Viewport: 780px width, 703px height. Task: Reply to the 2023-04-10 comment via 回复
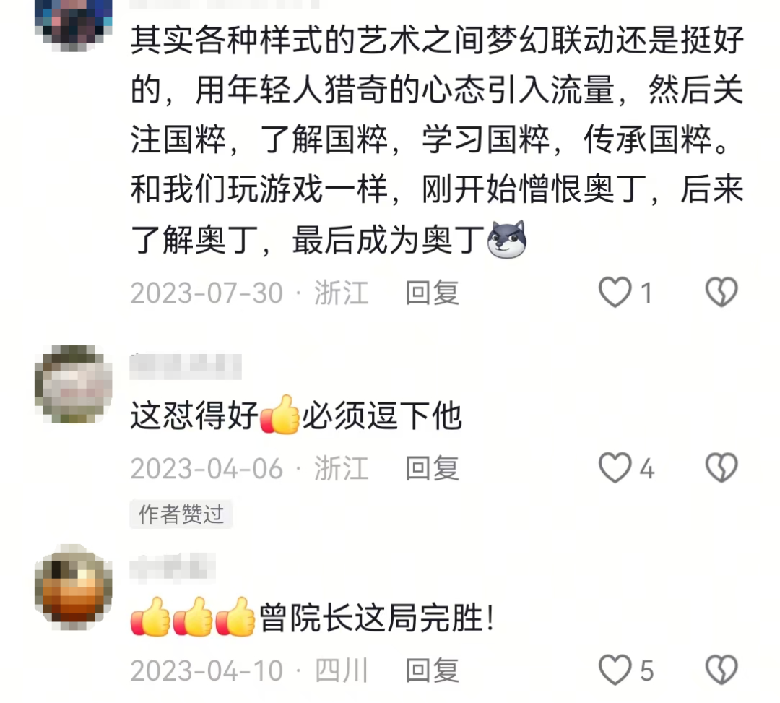432,670
